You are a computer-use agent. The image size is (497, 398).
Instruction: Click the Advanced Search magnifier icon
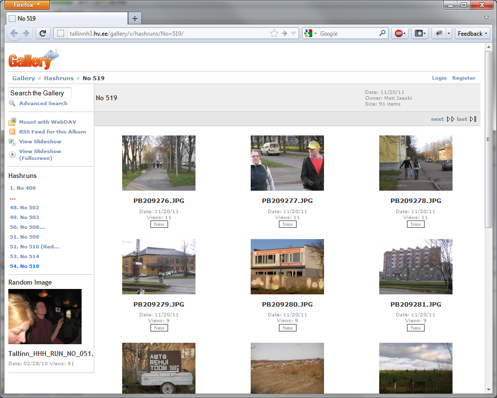pos(12,103)
